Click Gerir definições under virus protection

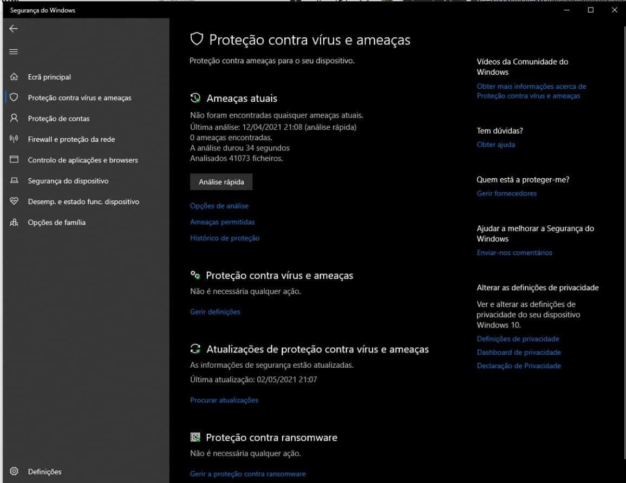click(x=214, y=311)
